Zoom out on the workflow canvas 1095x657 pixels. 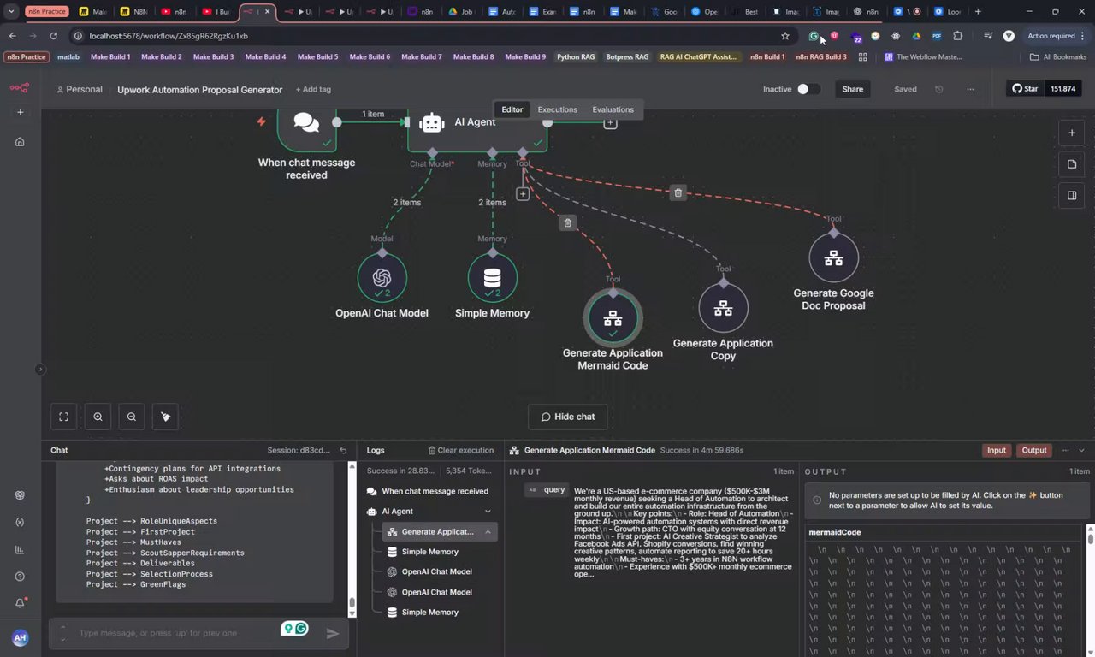pyautogui.click(x=131, y=417)
